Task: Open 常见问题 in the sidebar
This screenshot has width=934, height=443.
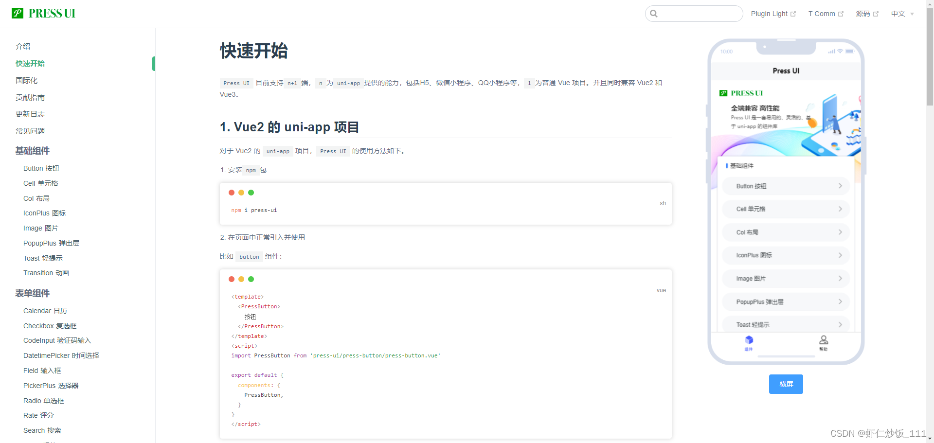Action: click(30, 131)
